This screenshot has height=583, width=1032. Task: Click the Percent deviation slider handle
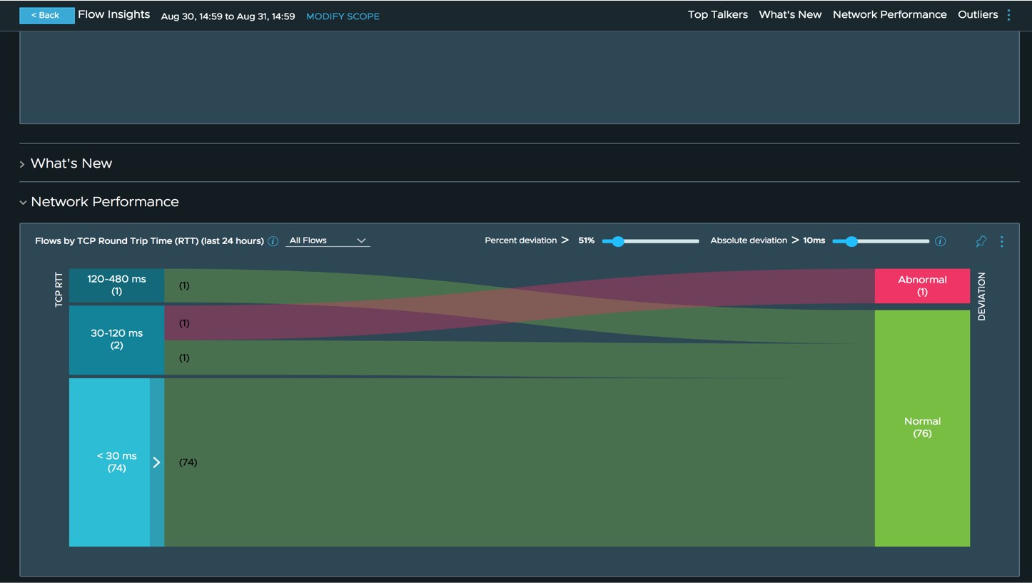pyautogui.click(x=618, y=241)
